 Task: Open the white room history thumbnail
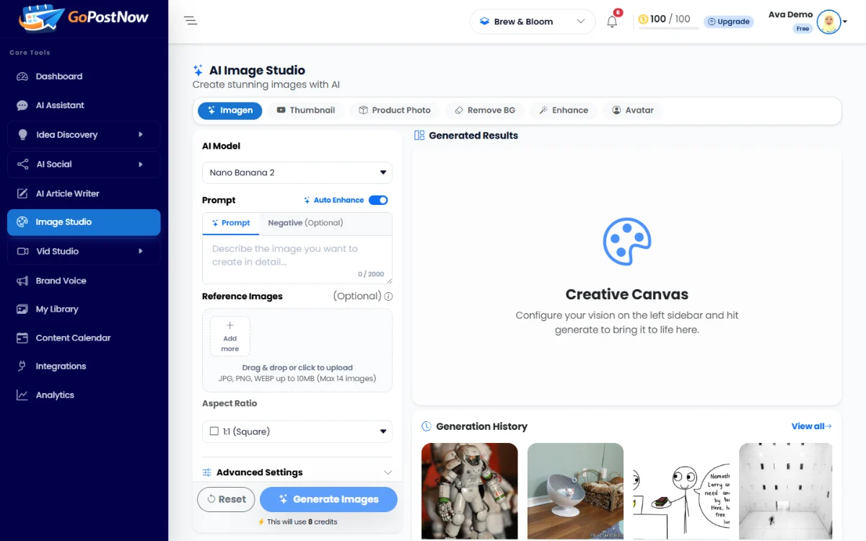tap(786, 491)
